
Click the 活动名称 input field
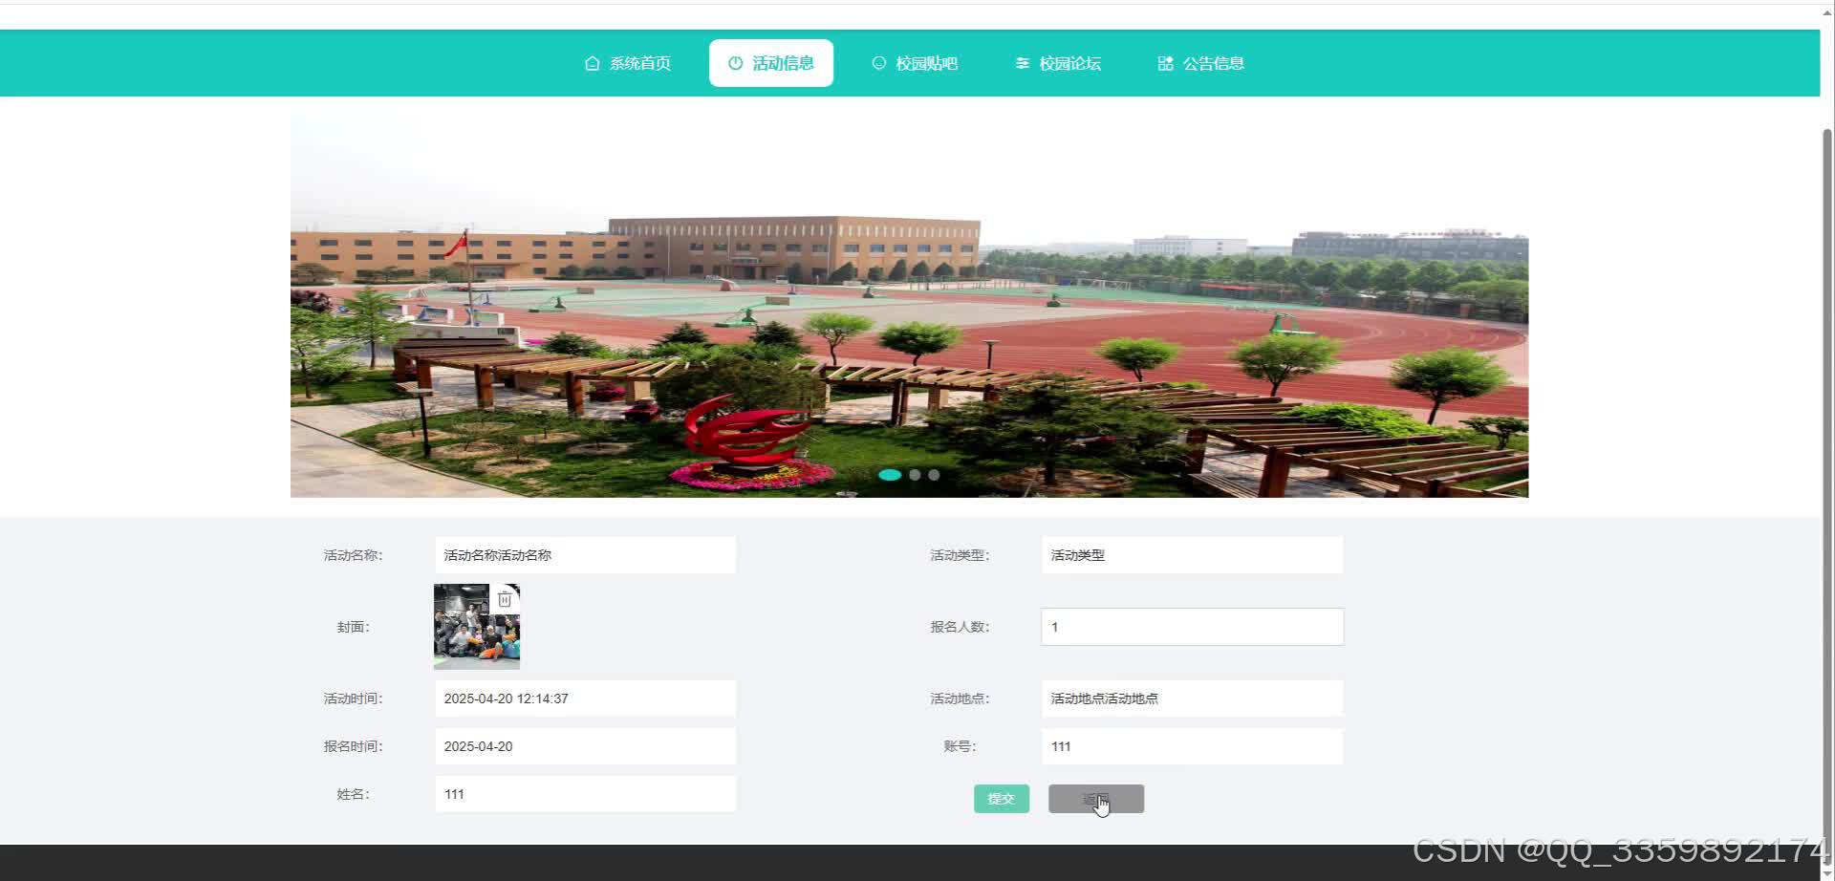coord(585,555)
